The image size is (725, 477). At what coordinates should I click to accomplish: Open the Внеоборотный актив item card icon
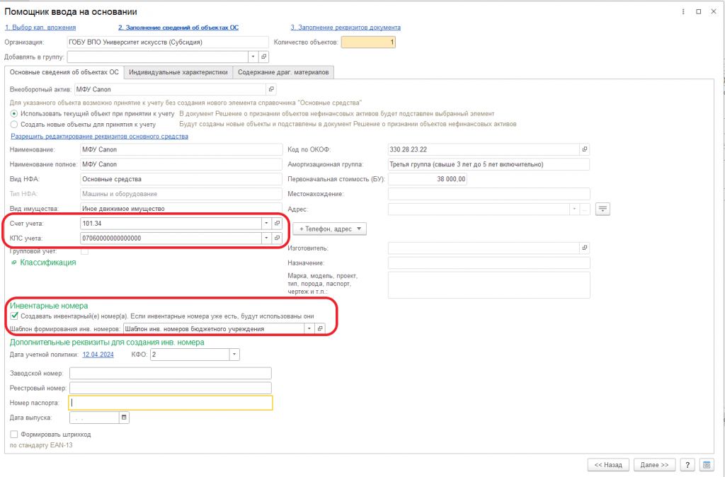point(271,89)
